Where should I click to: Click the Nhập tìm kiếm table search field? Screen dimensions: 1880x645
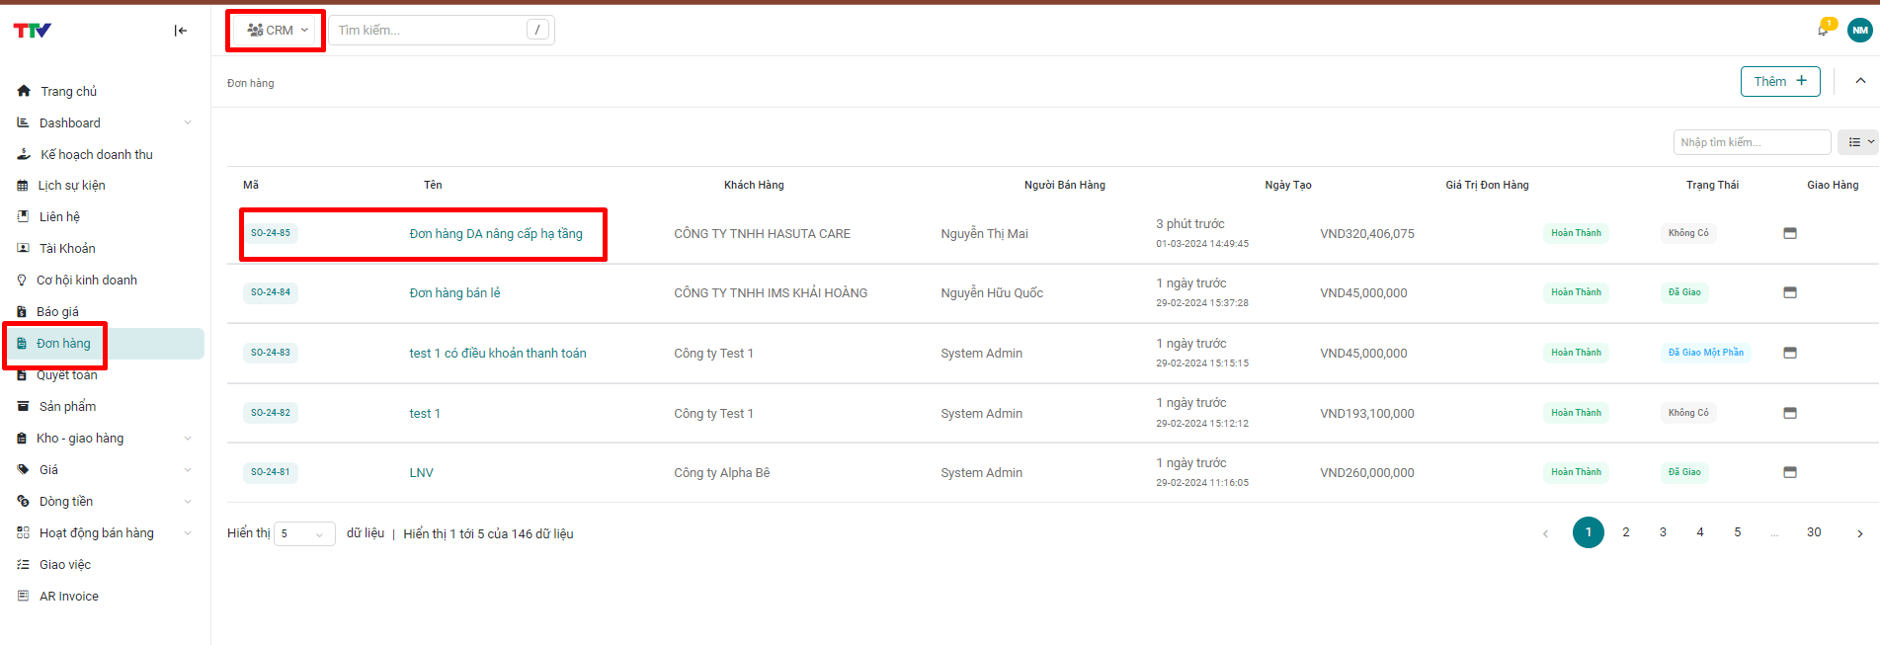tap(1751, 142)
